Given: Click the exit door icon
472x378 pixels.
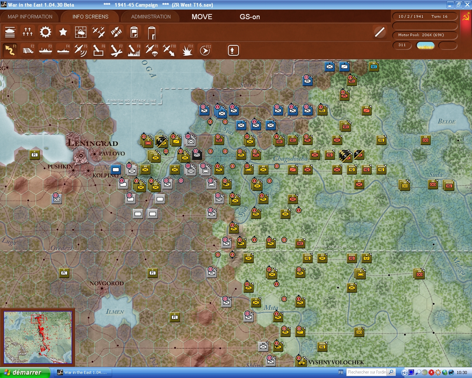Looking at the screenshot, I should coord(152,32).
